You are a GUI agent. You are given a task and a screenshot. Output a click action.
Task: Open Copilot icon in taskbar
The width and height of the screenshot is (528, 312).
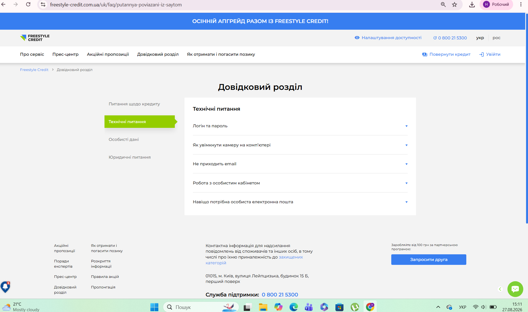[x=278, y=307]
